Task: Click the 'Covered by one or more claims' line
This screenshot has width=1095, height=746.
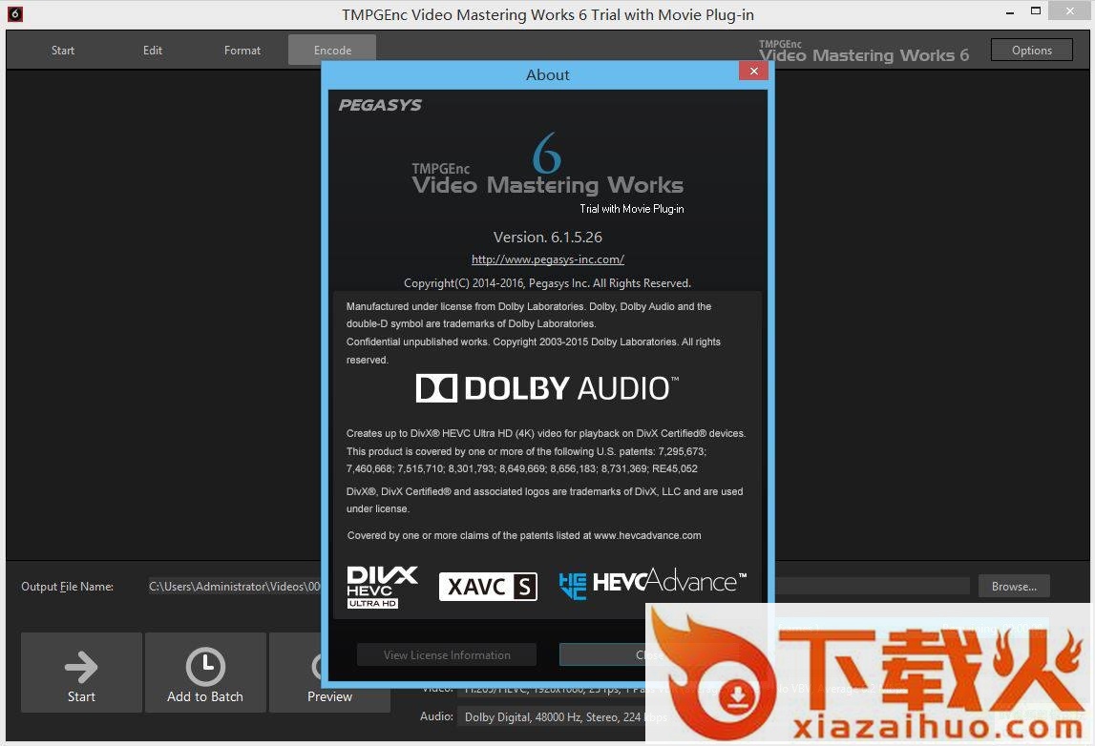Action: (x=524, y=535)
